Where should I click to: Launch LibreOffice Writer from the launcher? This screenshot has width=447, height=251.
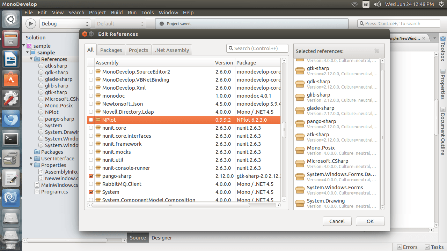coord(11,59)
